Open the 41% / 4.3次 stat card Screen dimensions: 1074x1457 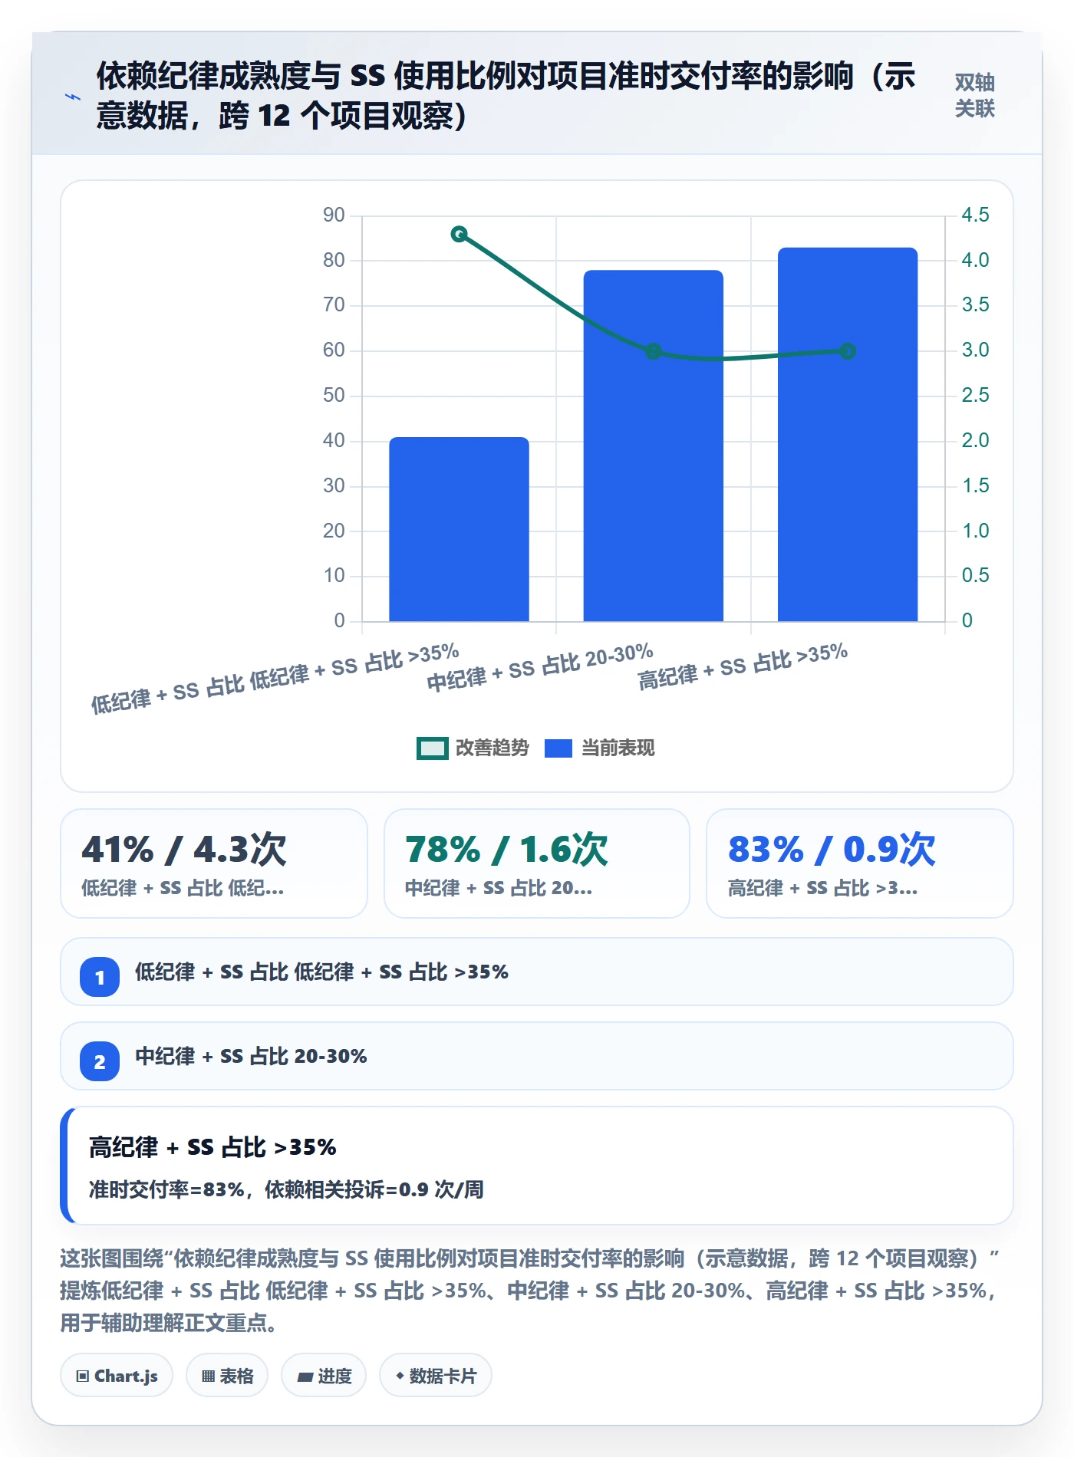coord(214,863)
